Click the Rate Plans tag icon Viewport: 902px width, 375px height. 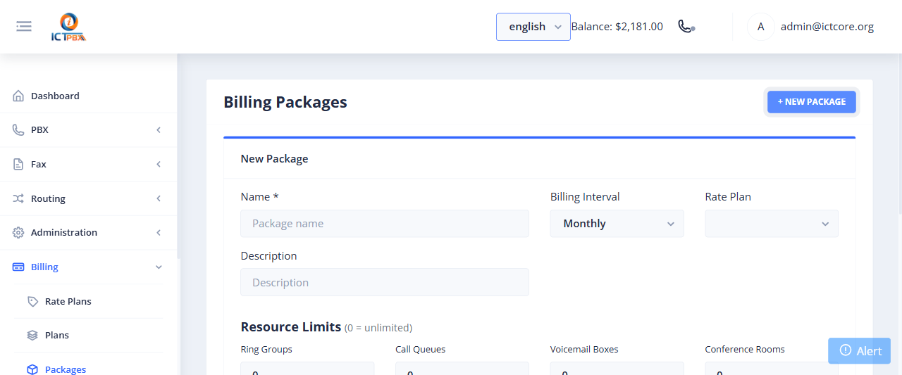click(32, 301)
